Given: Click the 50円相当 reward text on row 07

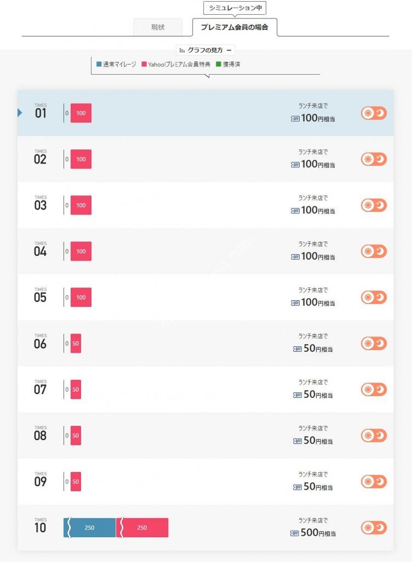Looking at the screenshot, I should pos(318,395).
